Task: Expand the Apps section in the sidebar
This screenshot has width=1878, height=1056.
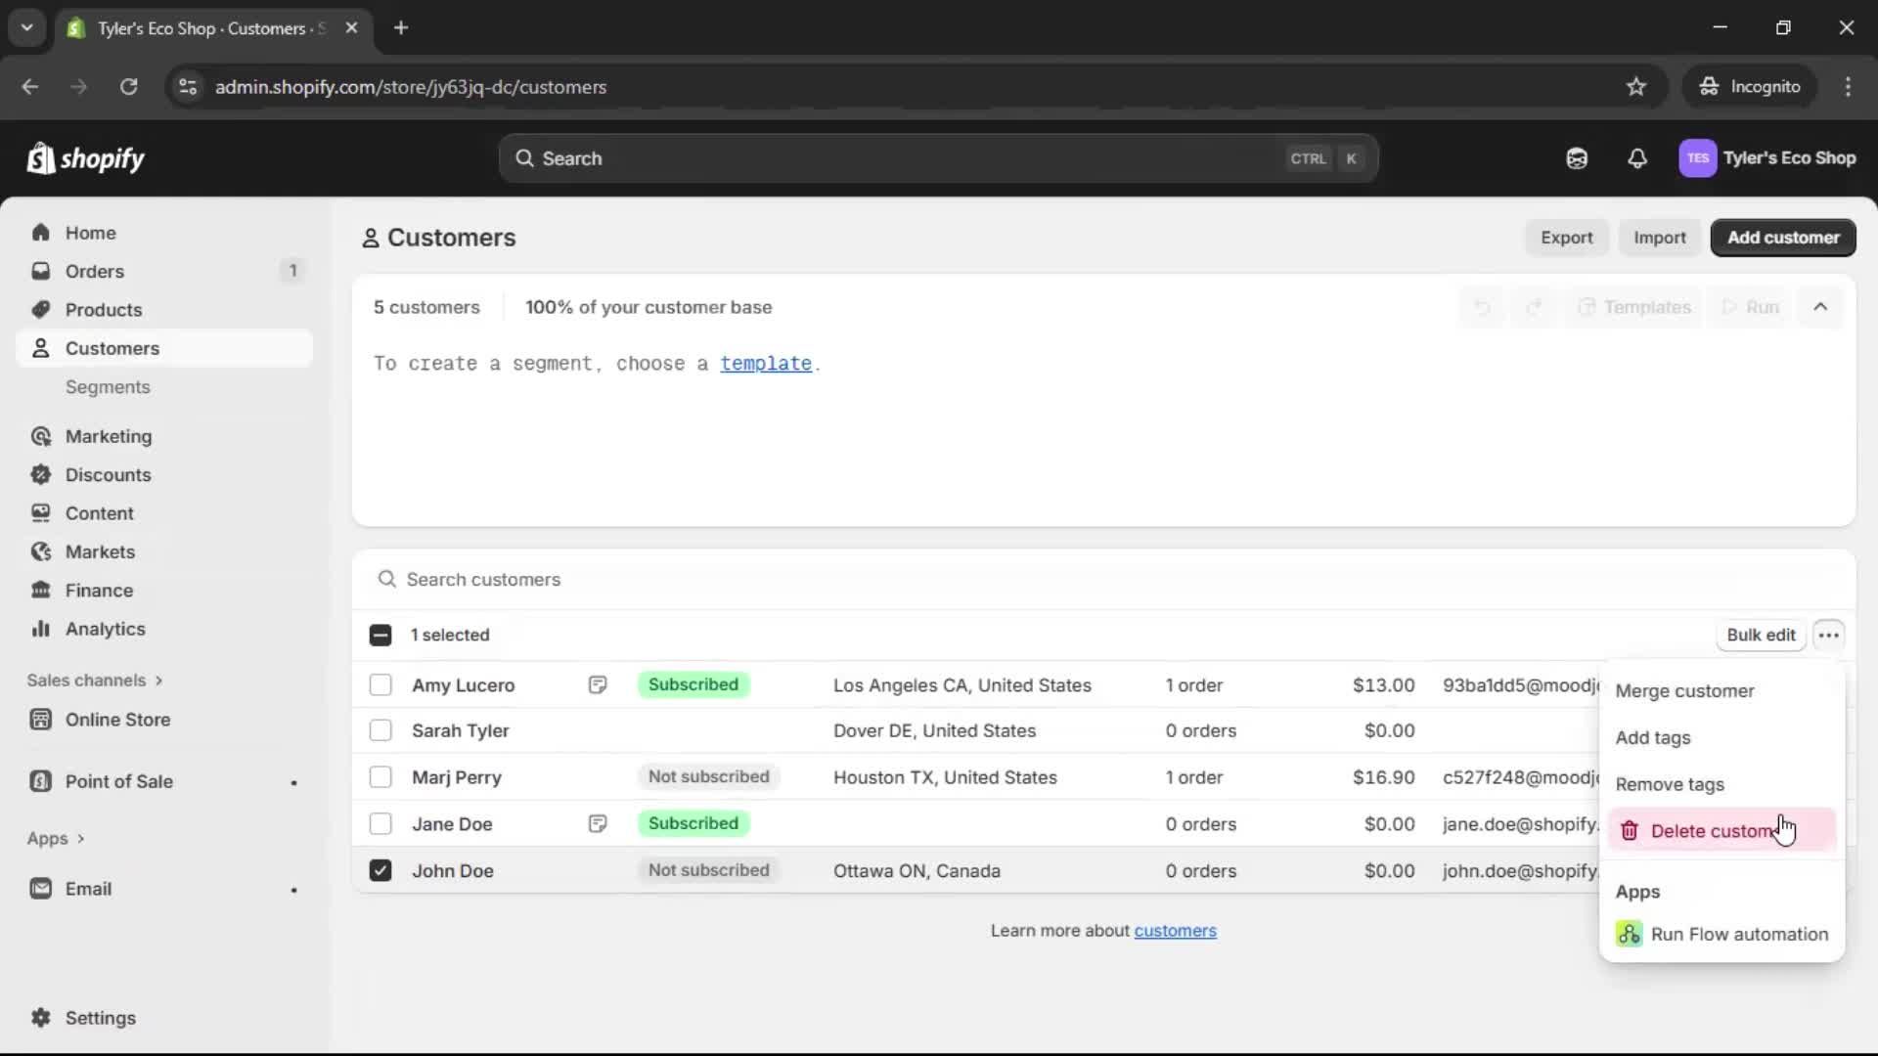Action: click(x=56, y=838)
